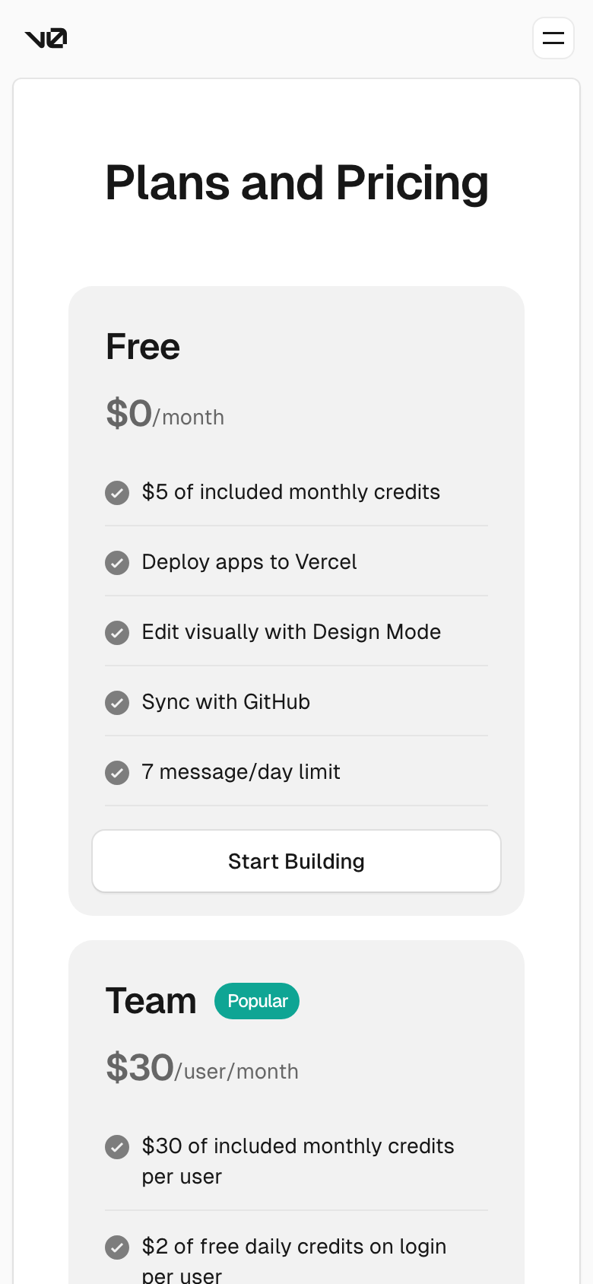Click checkmark icon beside $2 free daily credits

coord(117,1247)
